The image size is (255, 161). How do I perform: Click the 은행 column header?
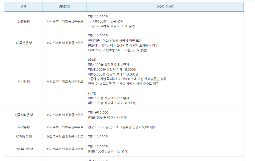click(24, 7)
